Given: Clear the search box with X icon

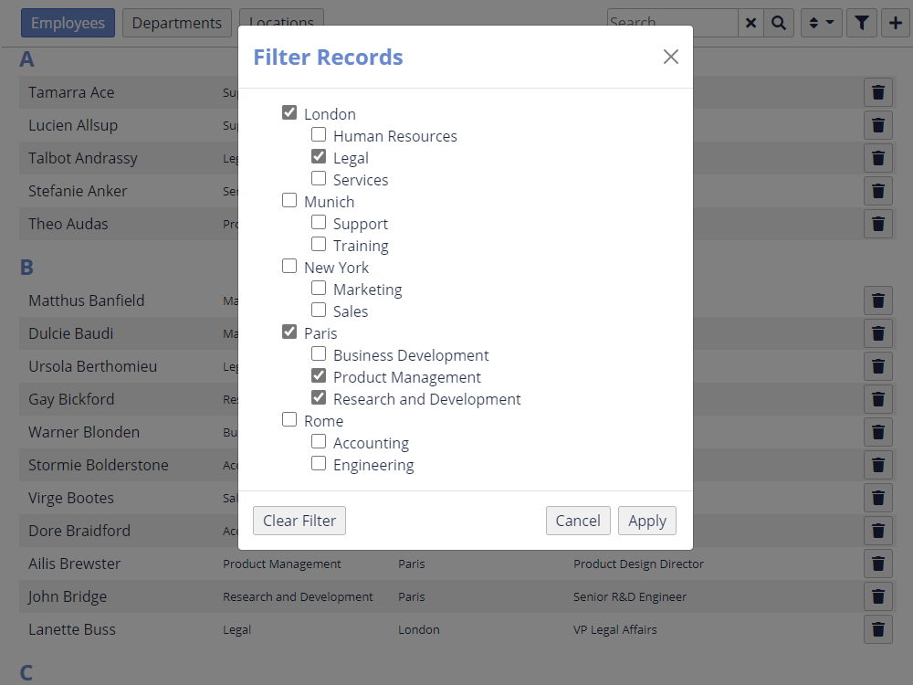Looking at the screenshot, I should (750, 23).
